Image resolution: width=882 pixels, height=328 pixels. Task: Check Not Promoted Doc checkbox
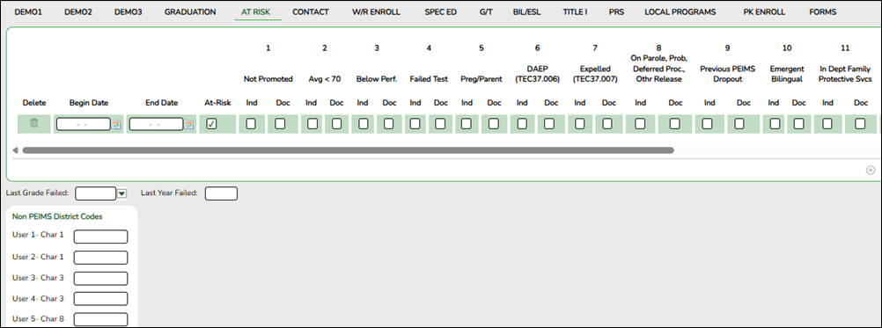[x=280, y=124]
